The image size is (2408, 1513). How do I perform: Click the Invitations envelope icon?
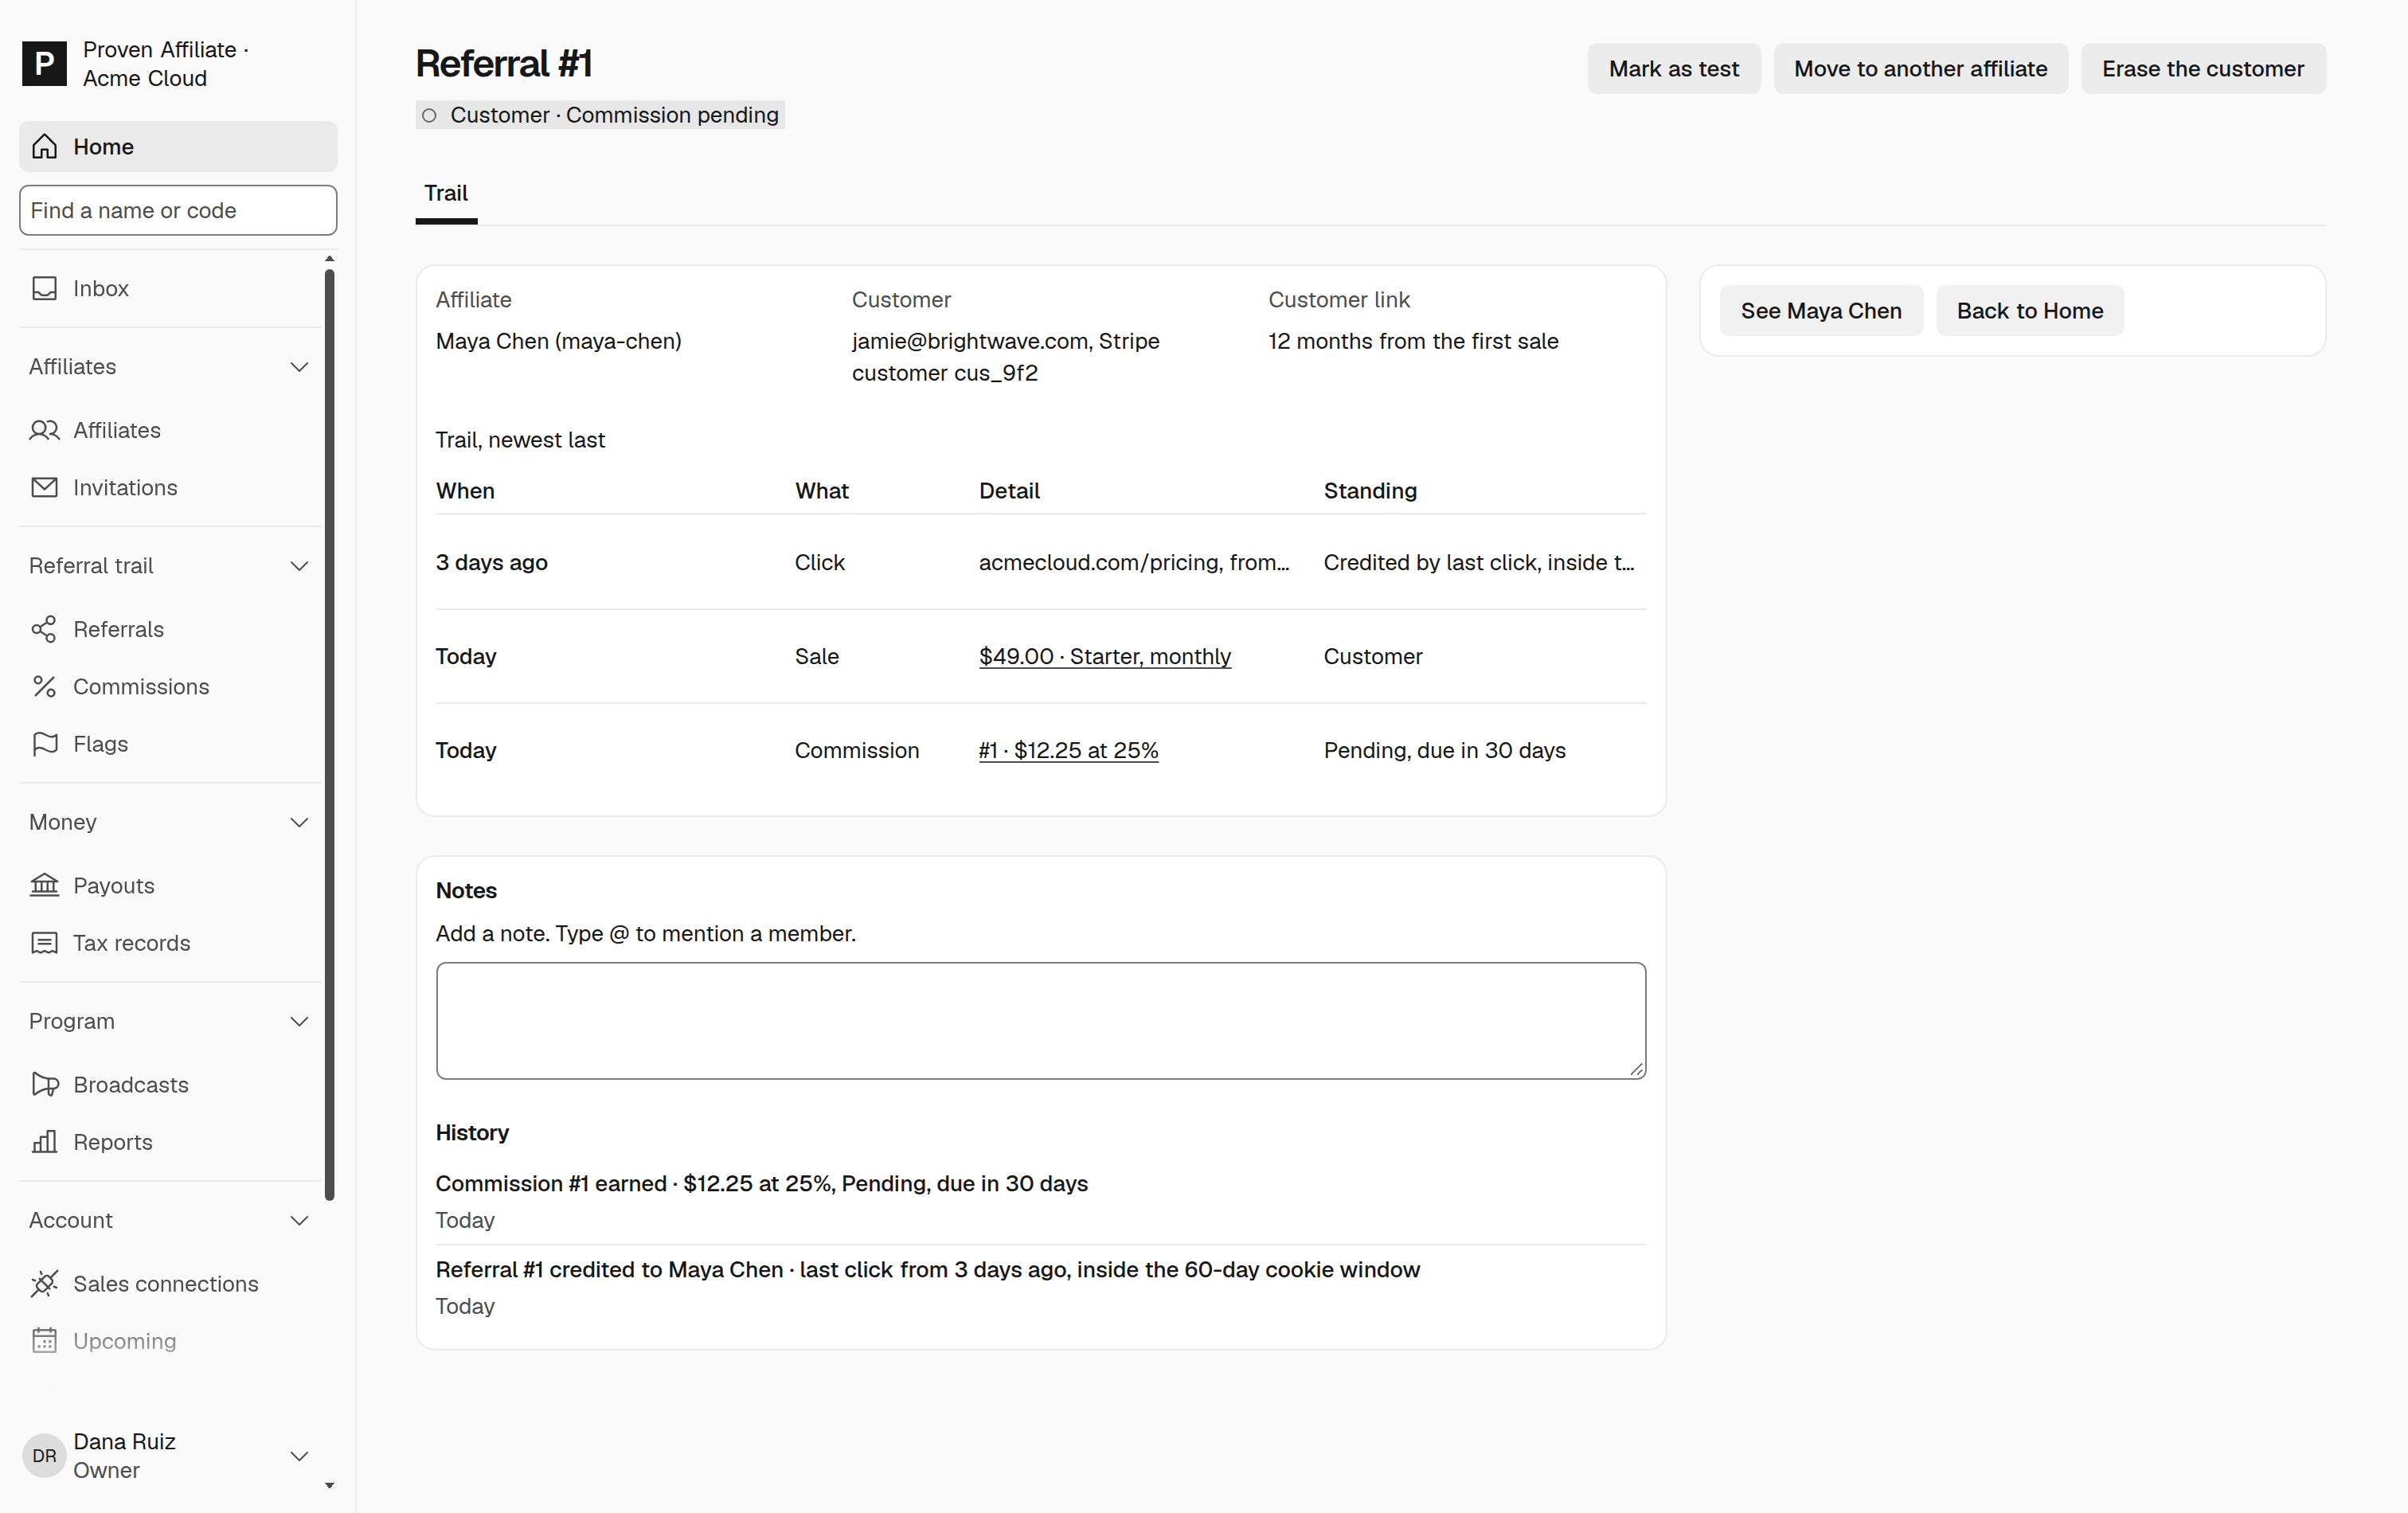click(x=44, y=487)
